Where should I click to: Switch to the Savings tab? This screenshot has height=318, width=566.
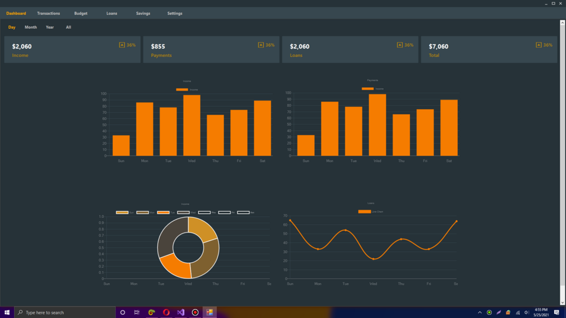(x=143, y=14)
